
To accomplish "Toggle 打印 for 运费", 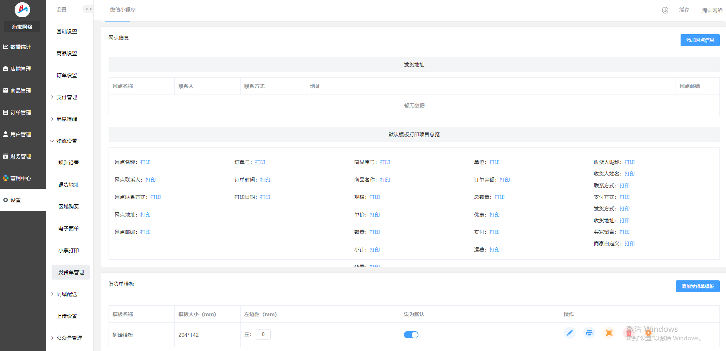I will click(494, 250).
